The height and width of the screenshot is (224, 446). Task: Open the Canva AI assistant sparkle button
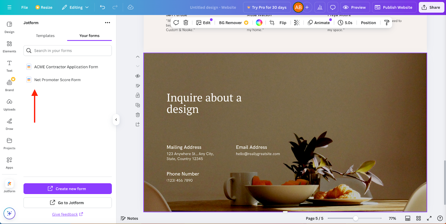click(x=9, y=213)
